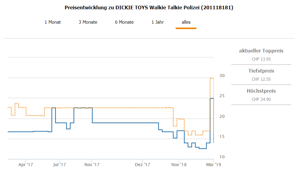Screen dimensions: 296x176
Task: Click the Tiefstpreis heading
Action: coord(261,71)
